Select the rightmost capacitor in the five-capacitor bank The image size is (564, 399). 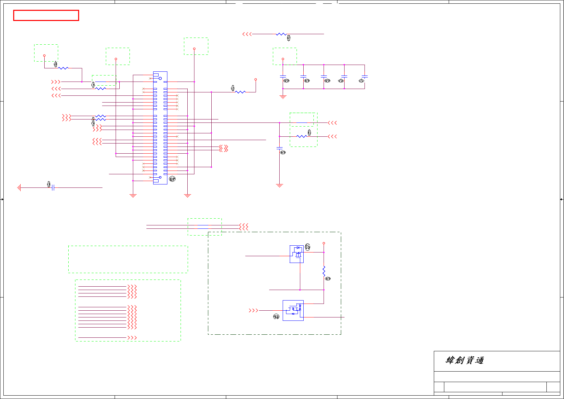(365, 77)
